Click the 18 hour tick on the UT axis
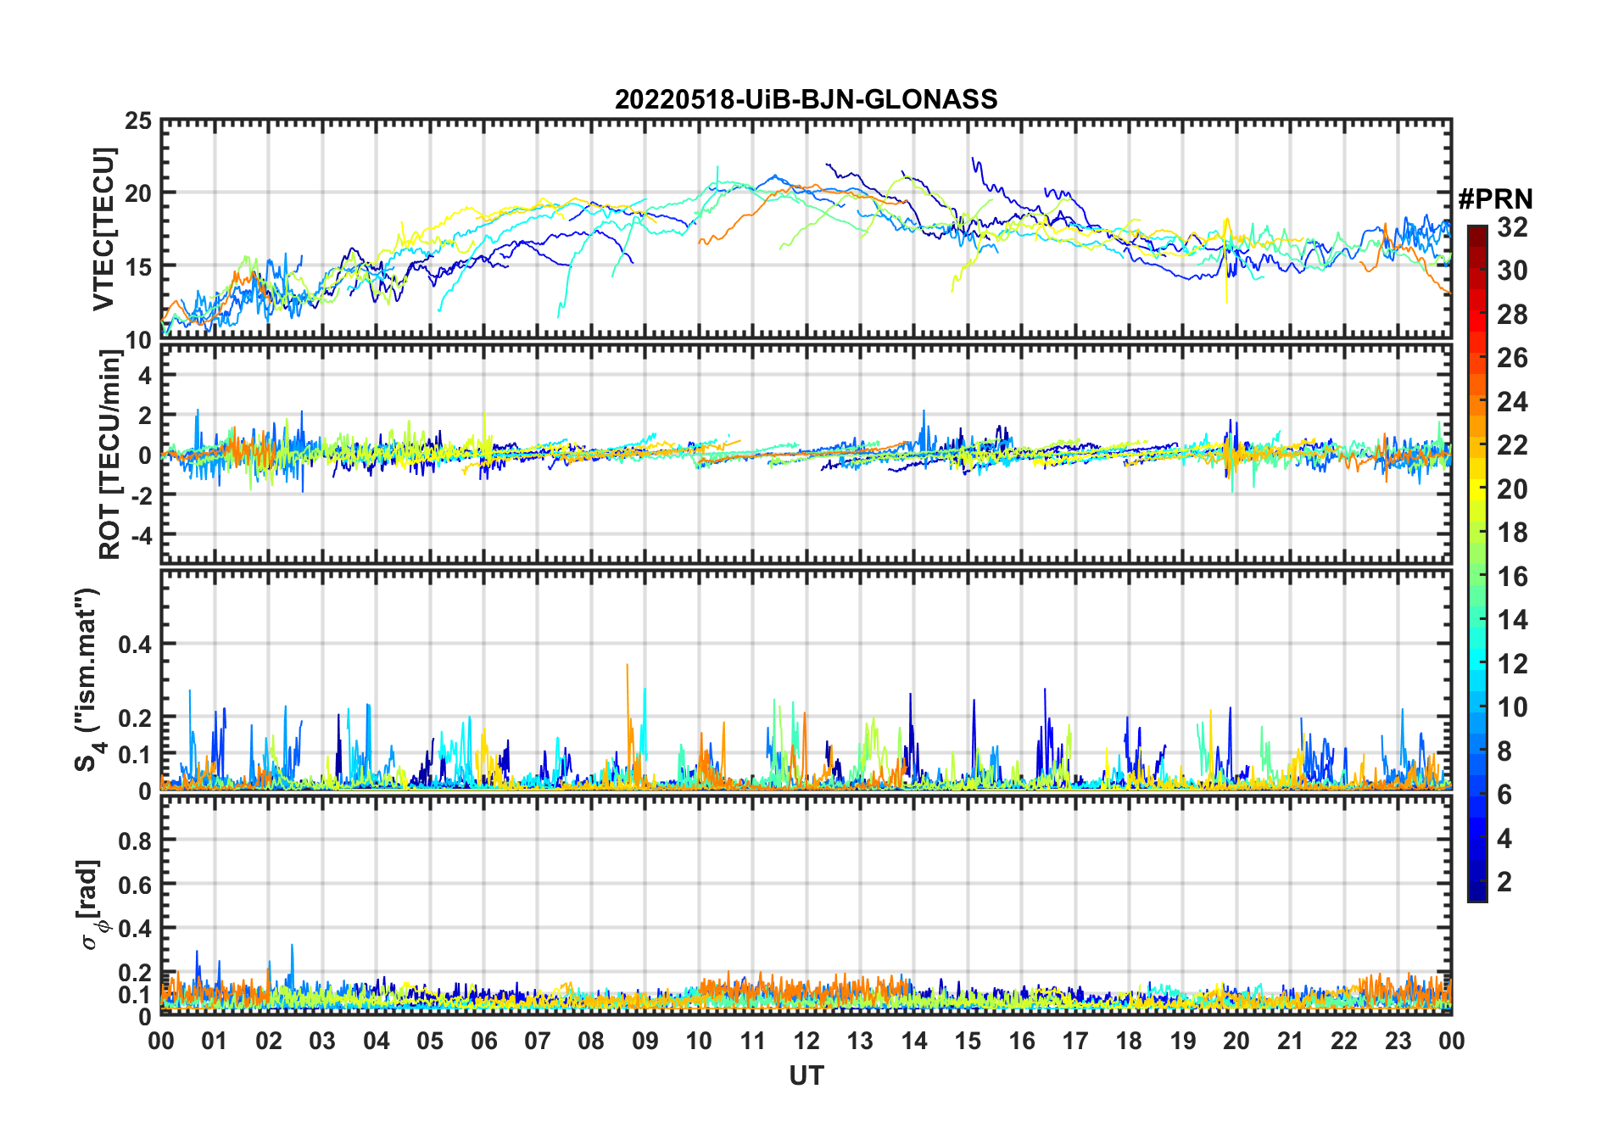The height and width of the screenshot is (1128, 1613). (1129, 1041)
